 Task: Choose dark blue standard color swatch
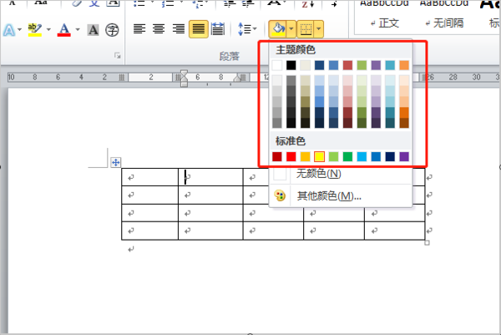pos(390,156)
